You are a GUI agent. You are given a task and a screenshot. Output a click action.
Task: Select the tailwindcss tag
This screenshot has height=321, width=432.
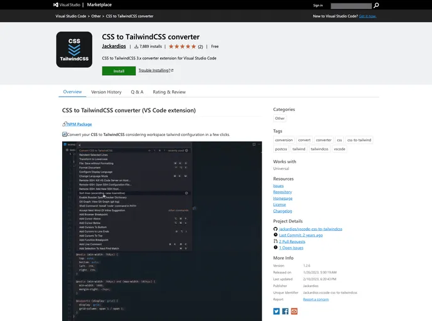tap(320, 149)
